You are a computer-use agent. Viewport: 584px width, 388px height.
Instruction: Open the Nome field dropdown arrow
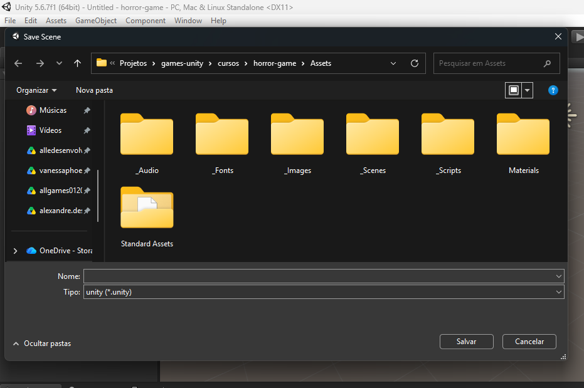[x=559, y=276]
